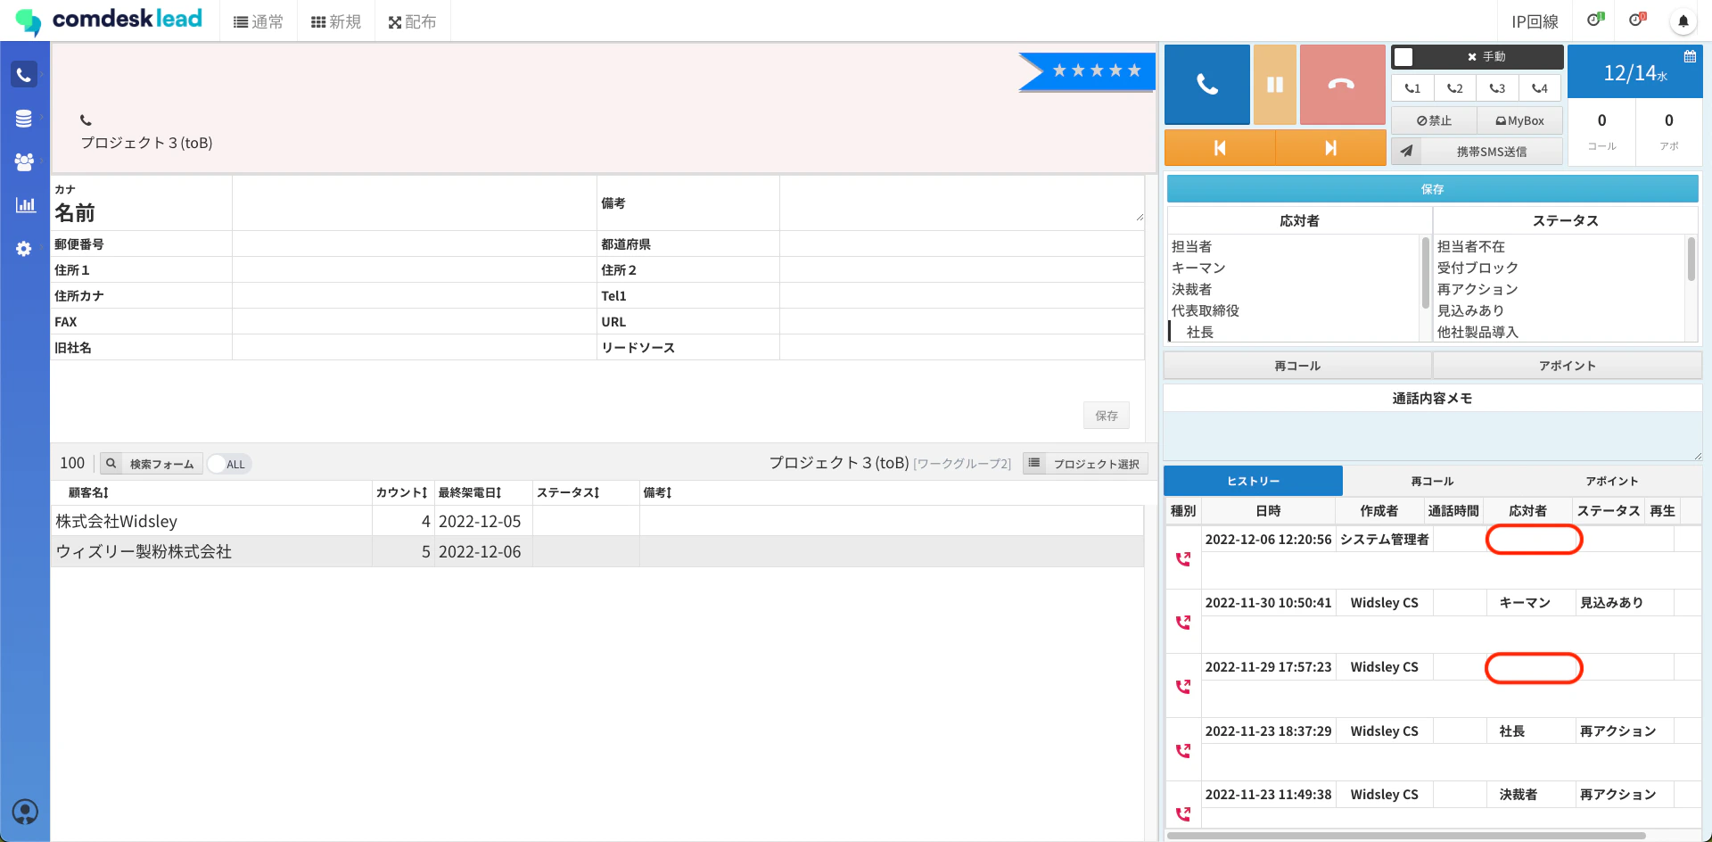The image size is (1712, 842).
Task: Open the 配布 menu in the top bar
Action: coord(412,21)
